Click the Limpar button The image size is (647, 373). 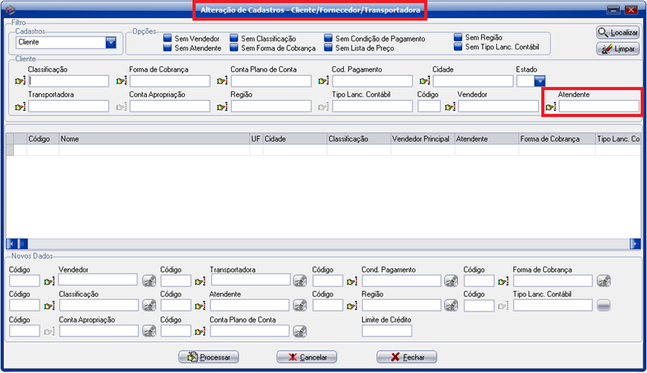click(x=618, y=49)
